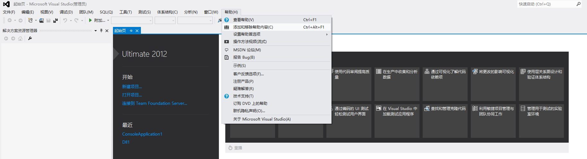This screenshot has height=159, width=587.
Task: Open the 工具(T) menu
Action: [x=125, y=12]
